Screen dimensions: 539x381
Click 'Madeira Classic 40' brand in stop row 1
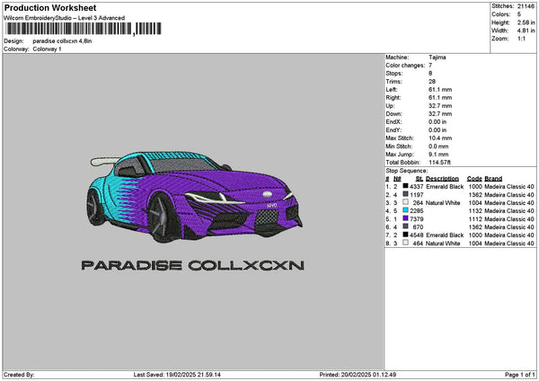pyautogui.click(x=509, y=187)
